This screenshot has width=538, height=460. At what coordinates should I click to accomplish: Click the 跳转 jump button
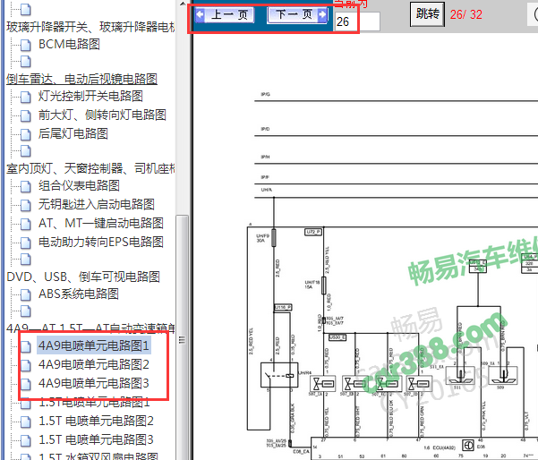point(427,14)
